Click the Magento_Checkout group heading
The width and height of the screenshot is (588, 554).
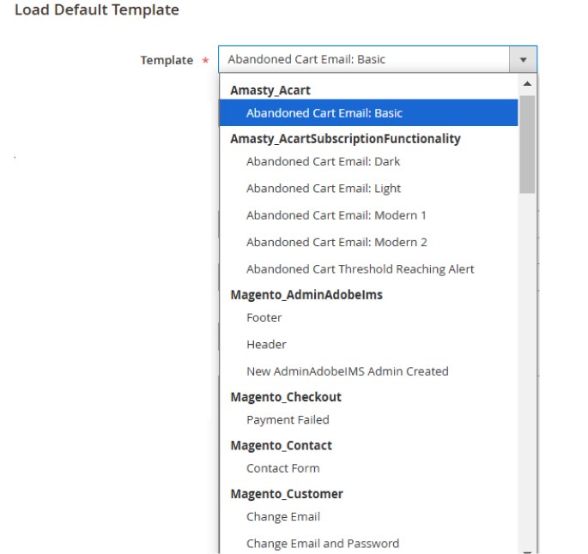pos(286,397)
